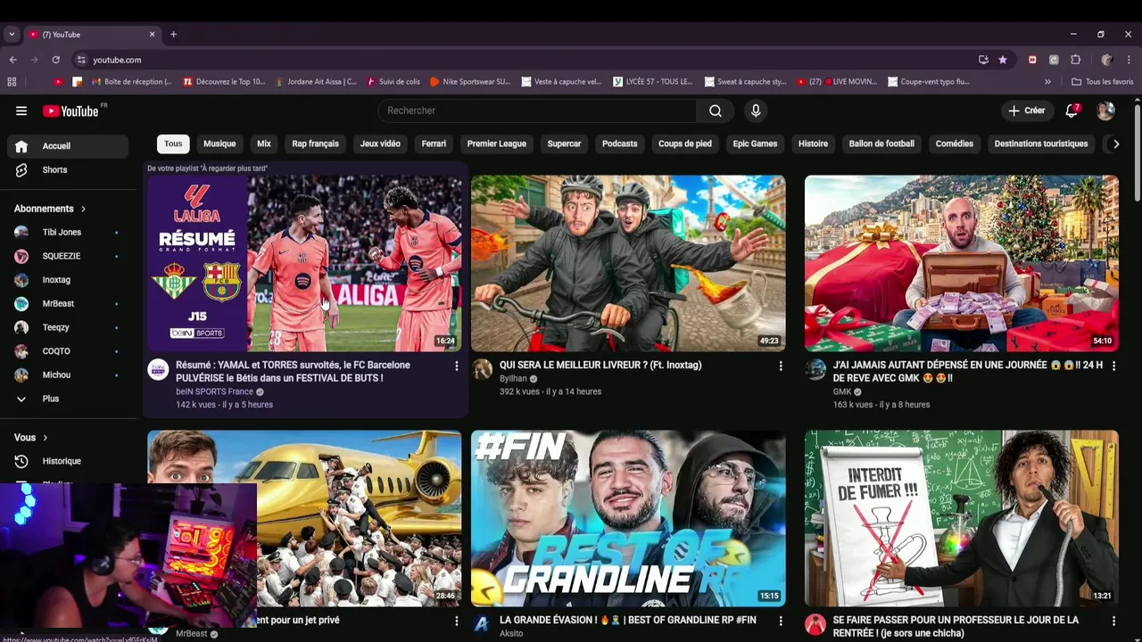Click the Créer button
This screenshot has width=1142, height=642.
(x=1026, y=111)
